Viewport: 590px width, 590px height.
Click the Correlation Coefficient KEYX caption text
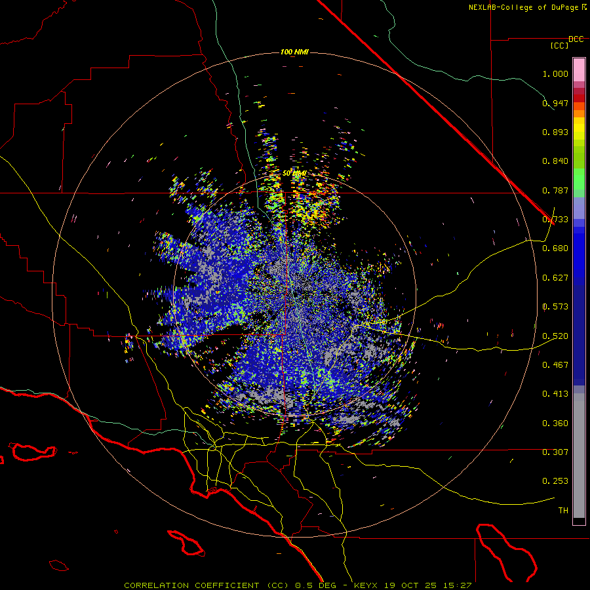tap(298, 585)
